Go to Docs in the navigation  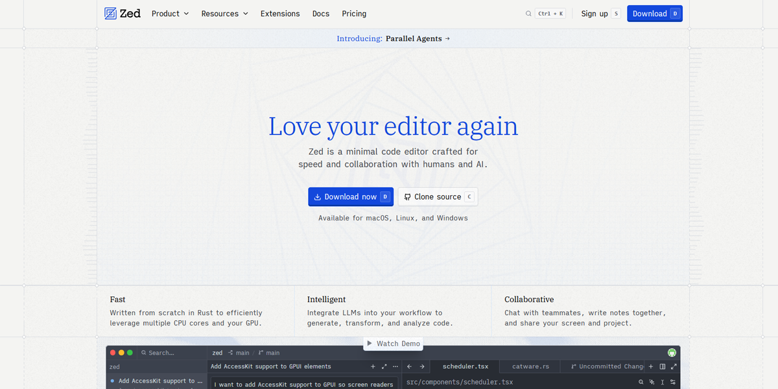pyautogui.click(x=321, y=14)
